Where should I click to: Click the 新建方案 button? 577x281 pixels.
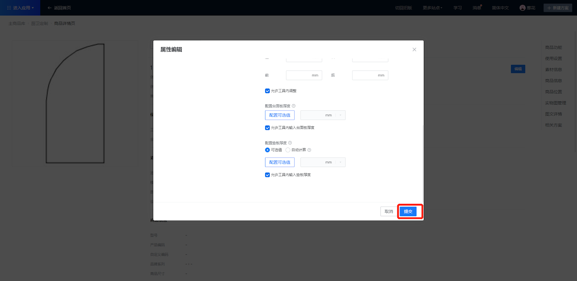point(558,8)
